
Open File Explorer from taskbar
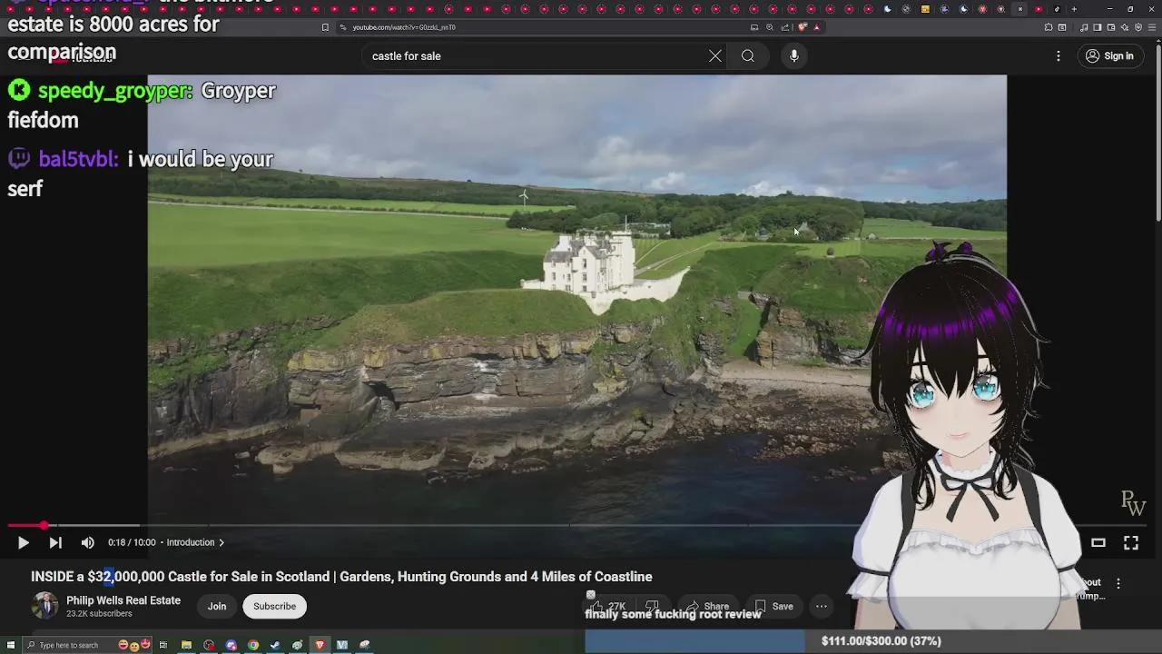click(186, 645)
